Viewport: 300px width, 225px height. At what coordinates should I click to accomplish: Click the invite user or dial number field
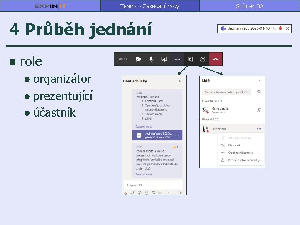pos(226,92)
